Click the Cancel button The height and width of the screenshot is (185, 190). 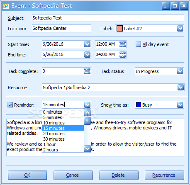tap(73, 175)
